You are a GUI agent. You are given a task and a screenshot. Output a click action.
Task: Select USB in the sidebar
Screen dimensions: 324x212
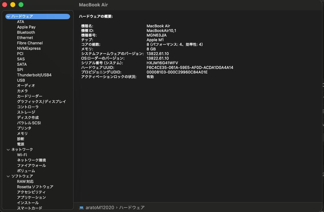coord(21,80)
